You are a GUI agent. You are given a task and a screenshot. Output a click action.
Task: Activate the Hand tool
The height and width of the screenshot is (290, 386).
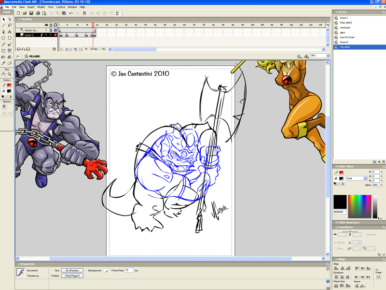3,74
